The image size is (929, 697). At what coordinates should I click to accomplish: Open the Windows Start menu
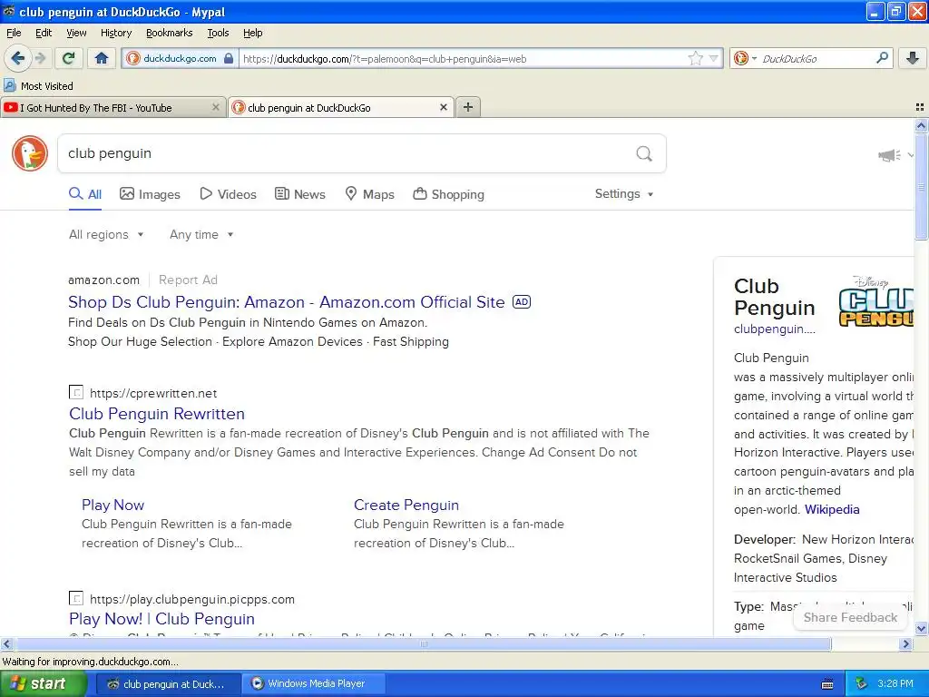(x=43, y=683)
